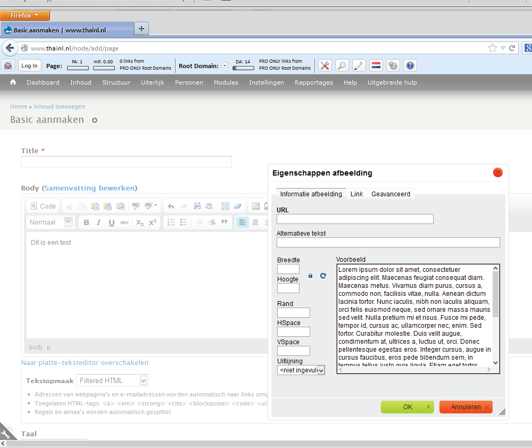Click the Dutch flag icon in SEO toolbar

[376, 66]
